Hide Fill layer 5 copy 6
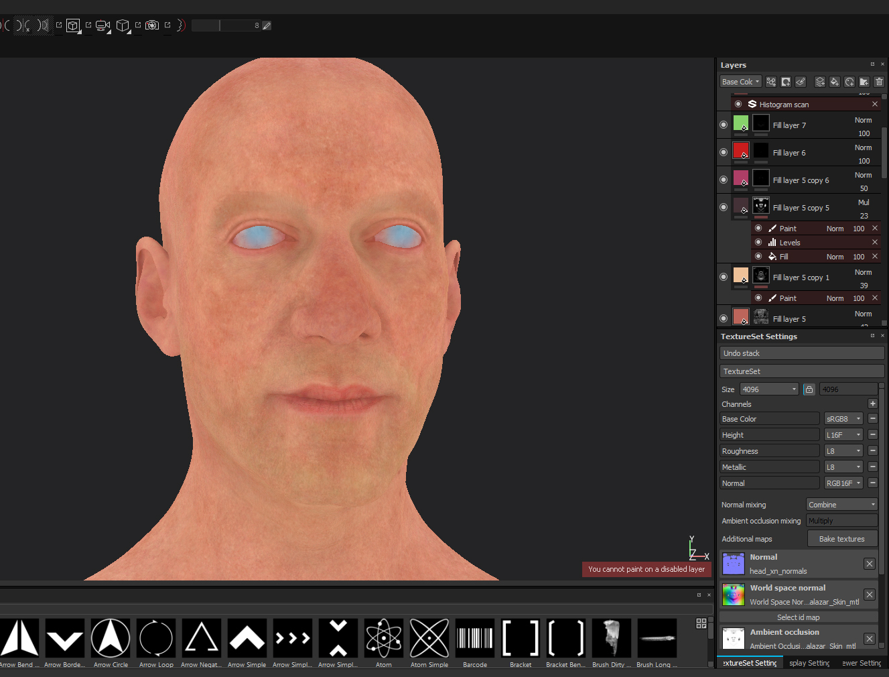Image resolution: width=889 pixels, height=677 pixels. (x=724, y=180)
